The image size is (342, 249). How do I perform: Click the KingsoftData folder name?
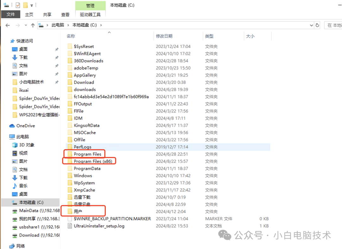click(86, 125)
